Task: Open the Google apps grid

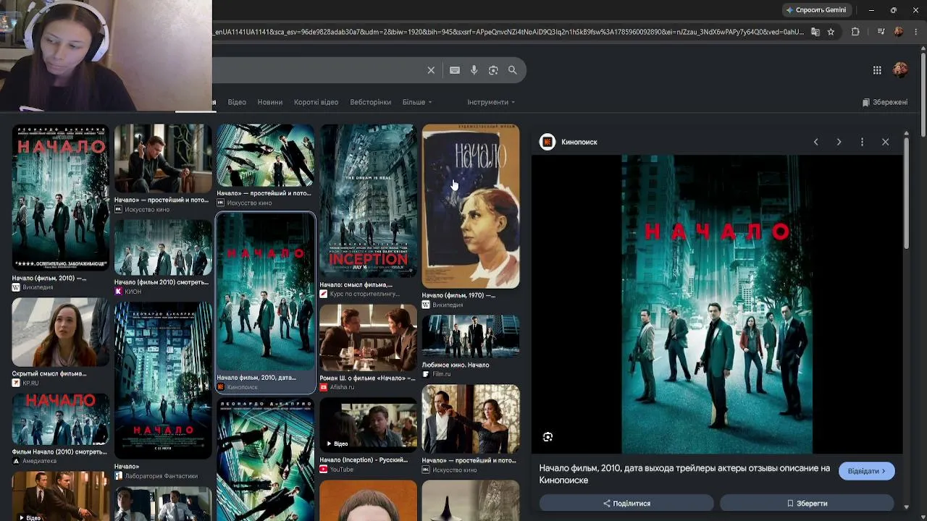Action: coord(877,70)
